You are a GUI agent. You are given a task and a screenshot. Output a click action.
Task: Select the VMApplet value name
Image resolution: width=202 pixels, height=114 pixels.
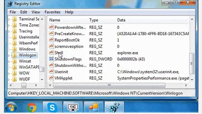63,78
